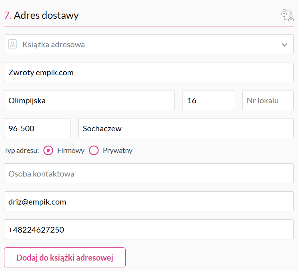
Task: Click the Typ adresu label
Action: [x=22, y=151]
